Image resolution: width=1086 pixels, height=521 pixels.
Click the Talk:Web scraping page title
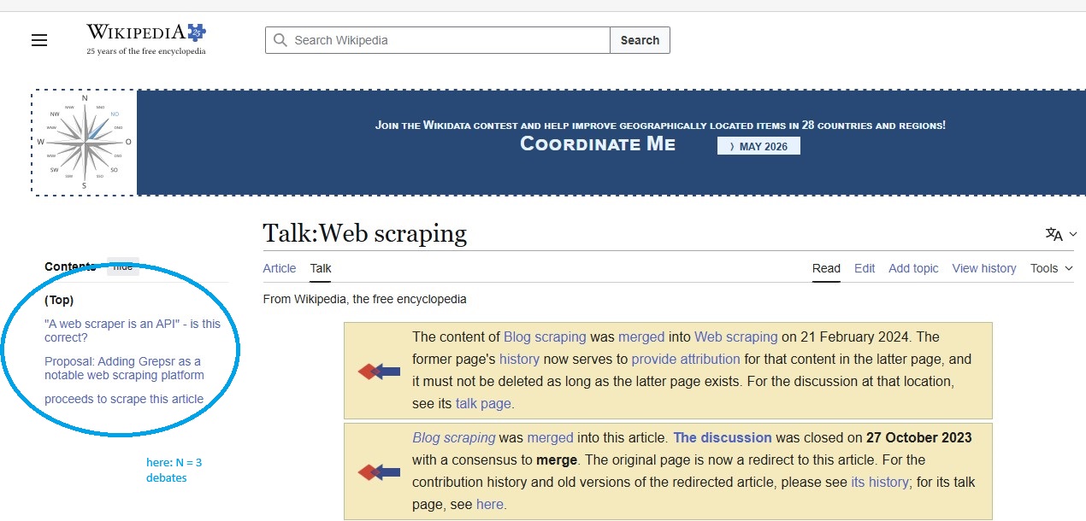point(364,233)
